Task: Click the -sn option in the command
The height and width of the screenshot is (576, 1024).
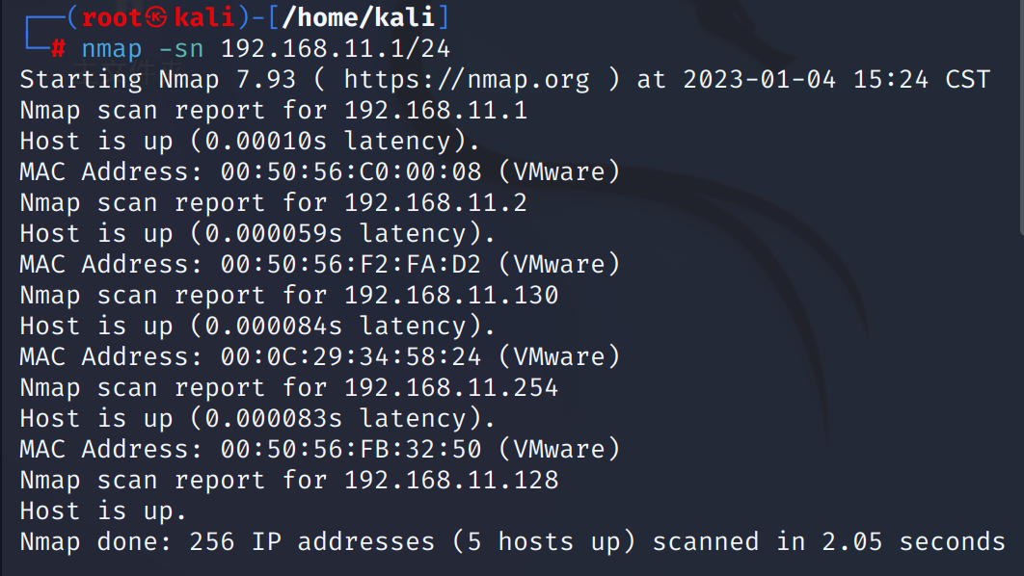Action: 181,48
